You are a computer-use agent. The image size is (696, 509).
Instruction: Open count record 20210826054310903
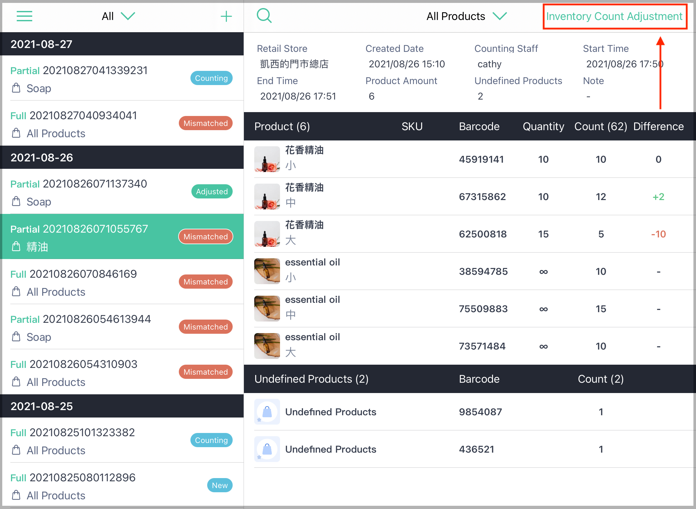122,372
